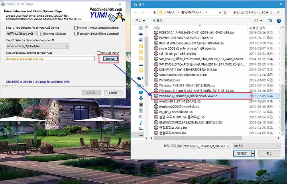The height and width of the screenshot is (184, 287).
Task: Go back using the file dialog back arrow
Action: (136, 12)
